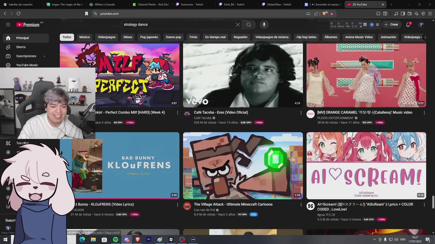Clear the search box with the X icon

238,24
